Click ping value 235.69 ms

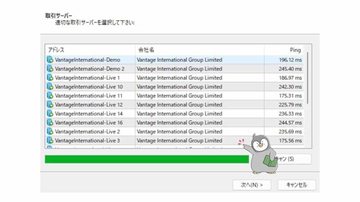click(x=290, y=132)
